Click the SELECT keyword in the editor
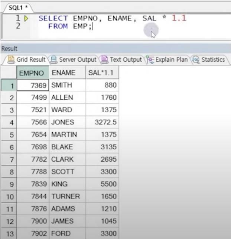This screenshot has height=239, width=231. 53,18
